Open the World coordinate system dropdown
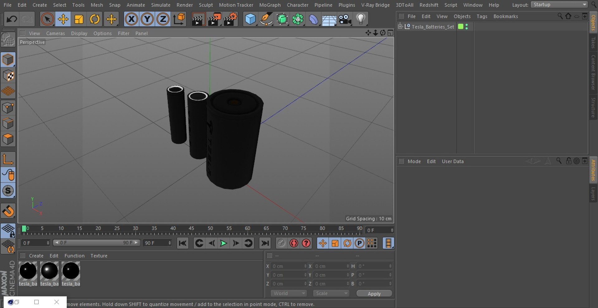This screenshot has height=308, width=598. click(x=288, y=293)
